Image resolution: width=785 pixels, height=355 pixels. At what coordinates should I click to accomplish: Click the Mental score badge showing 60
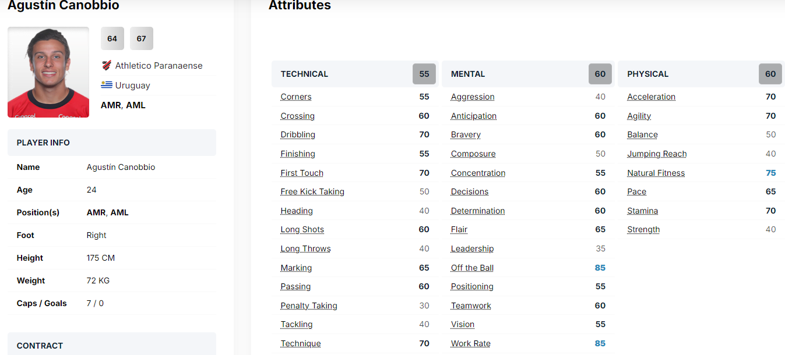(x=600, y=74)
